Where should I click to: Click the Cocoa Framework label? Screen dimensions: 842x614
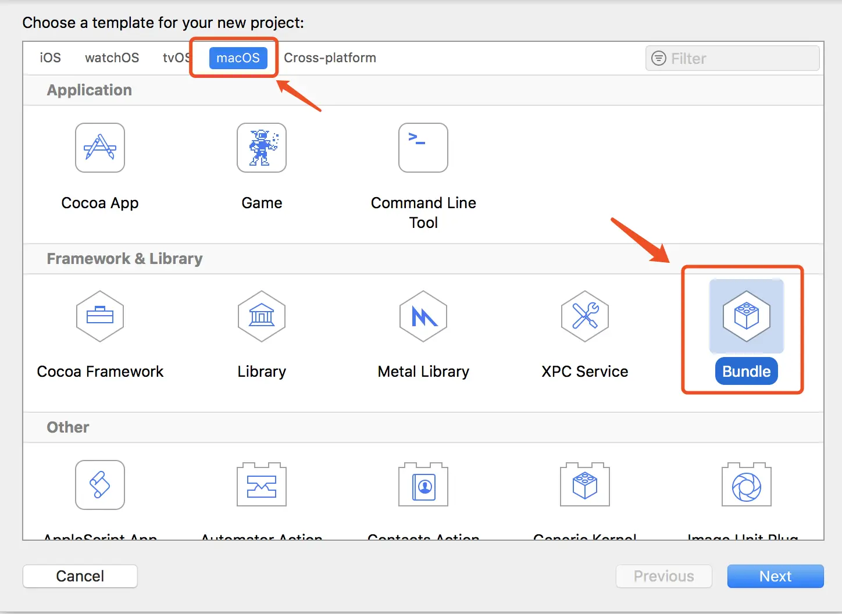tap(100, 372)
